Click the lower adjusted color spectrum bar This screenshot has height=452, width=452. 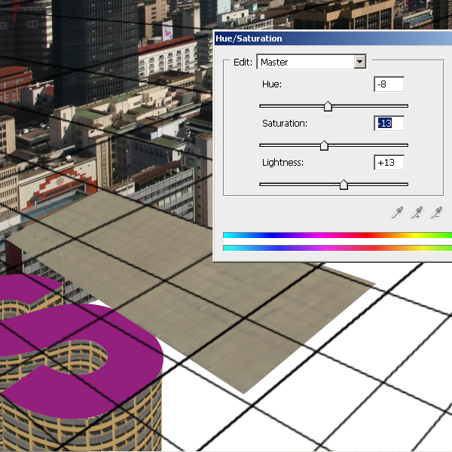pyautogui.click(x=337, y=248)
